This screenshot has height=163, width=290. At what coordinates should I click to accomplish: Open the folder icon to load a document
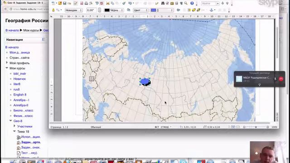tap(60, 3)
